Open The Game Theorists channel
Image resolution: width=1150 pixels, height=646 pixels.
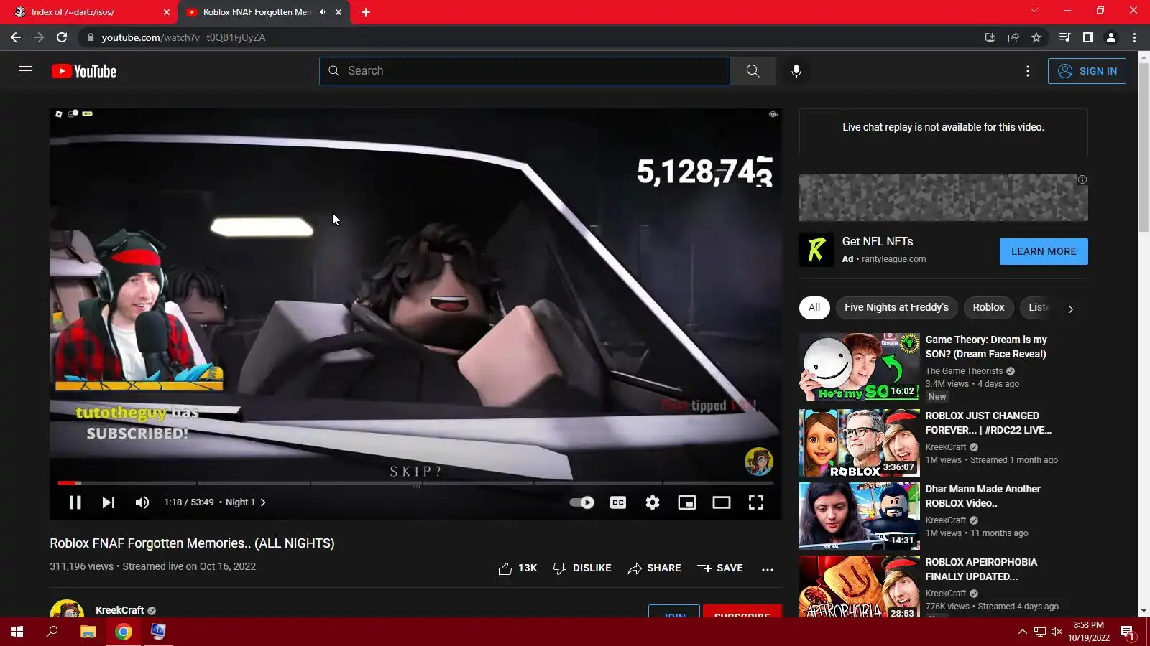pos(964,371)
